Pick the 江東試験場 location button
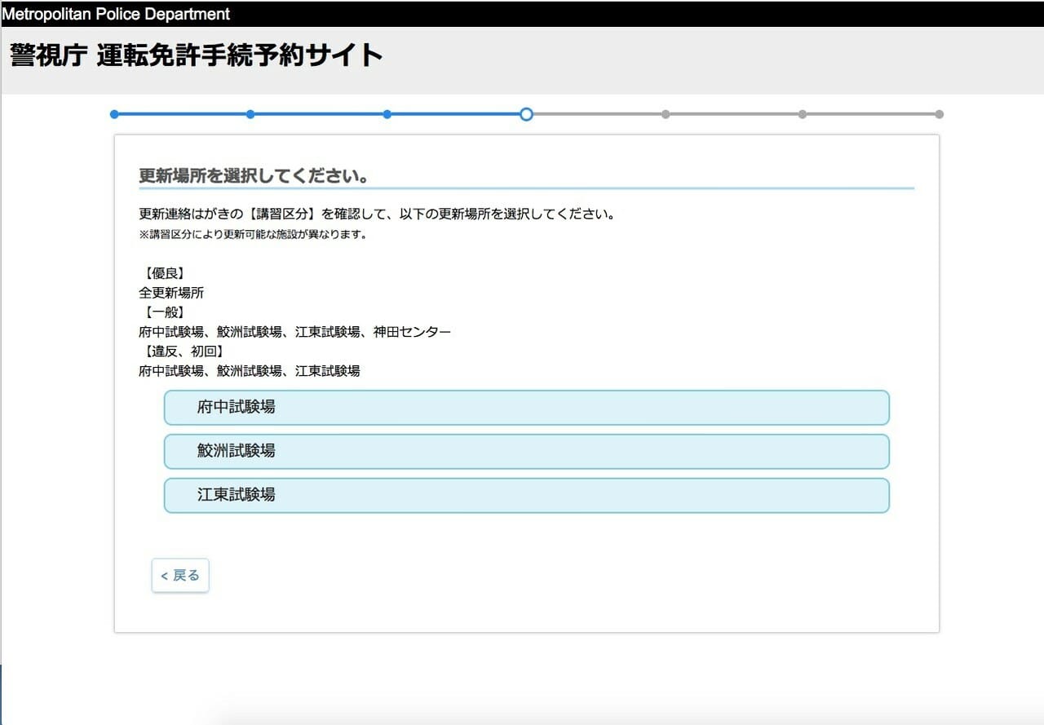Viewport: 1044px width, 725px height. click(526, 495)
